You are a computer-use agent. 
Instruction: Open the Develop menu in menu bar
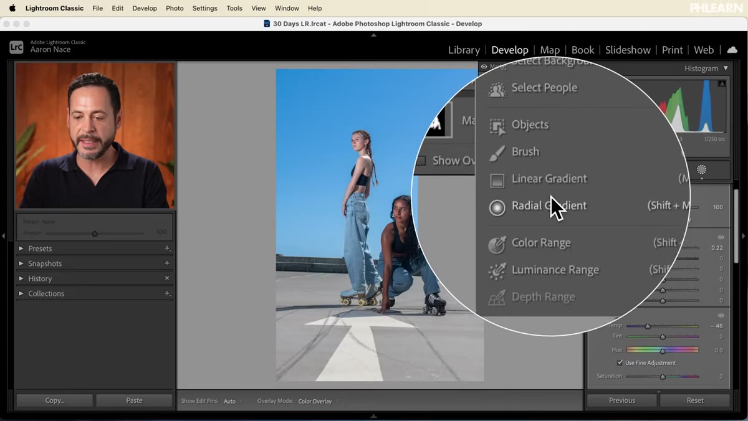tap(145, 8)
